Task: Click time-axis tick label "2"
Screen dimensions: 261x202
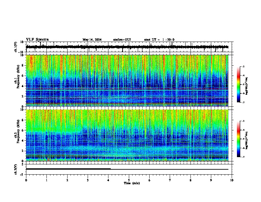Action: pyautogui.click(x=67, y=180)
